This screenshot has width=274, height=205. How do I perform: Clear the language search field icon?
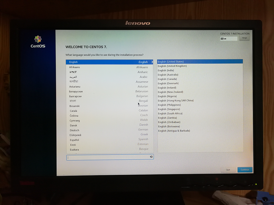coord(151,157)
